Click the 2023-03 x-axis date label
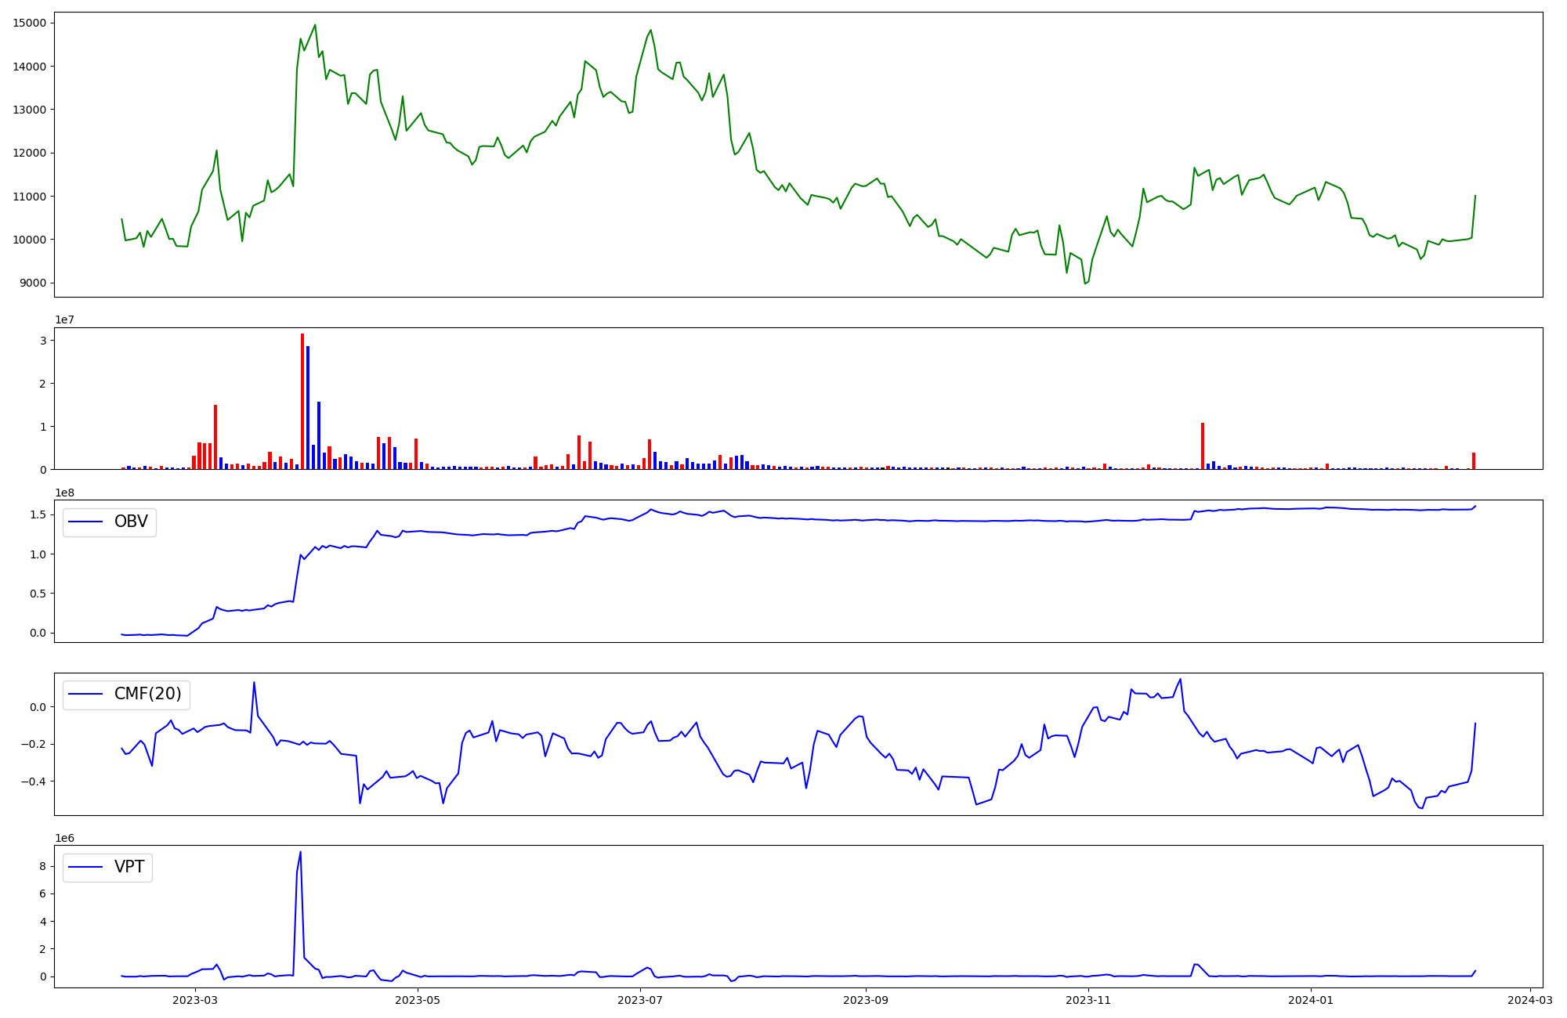 pos(194,1000)
